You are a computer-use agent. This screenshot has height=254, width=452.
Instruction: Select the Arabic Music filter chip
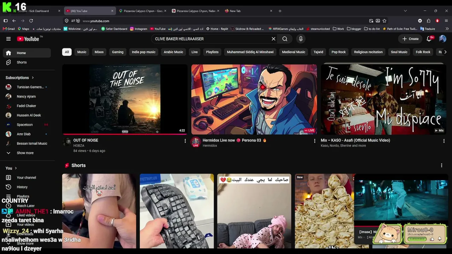[x=173, y=52]
